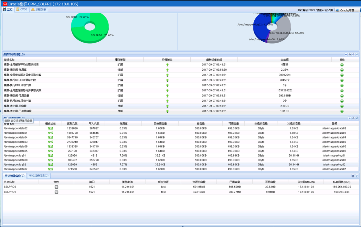
Task: Click binoculars icon in node management panel
Action: [x=353, y=176]
